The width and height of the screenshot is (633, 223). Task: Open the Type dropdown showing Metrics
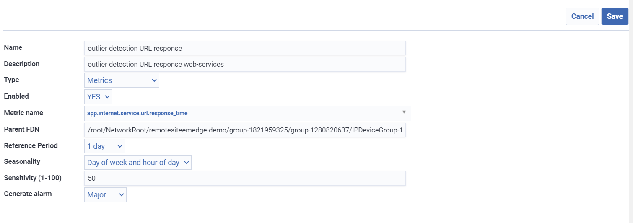[122, 80]
